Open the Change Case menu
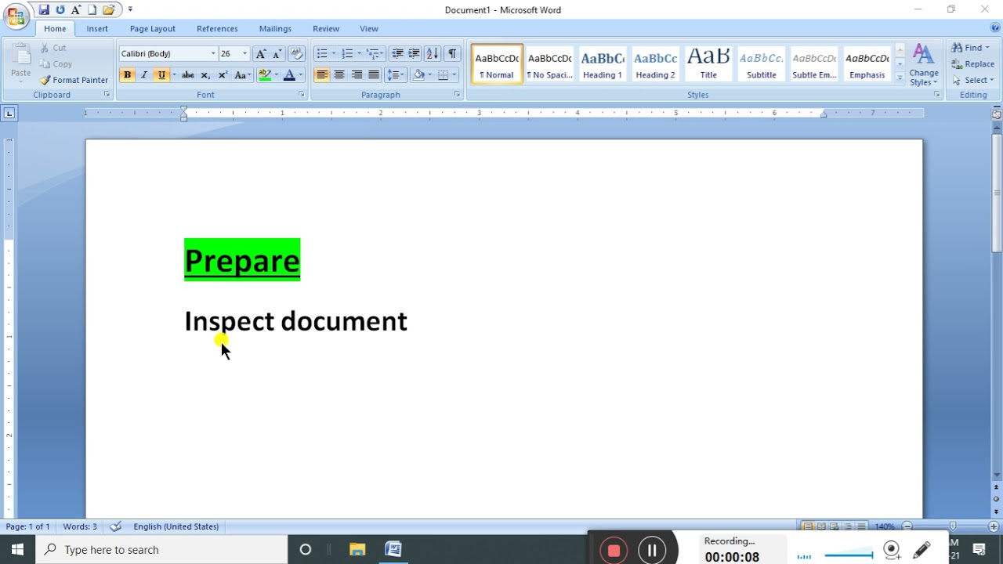 click(x=242, y=75)
